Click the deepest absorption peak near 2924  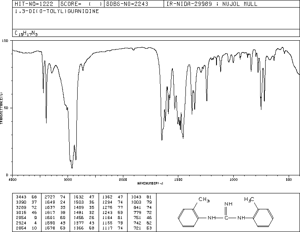72,168
